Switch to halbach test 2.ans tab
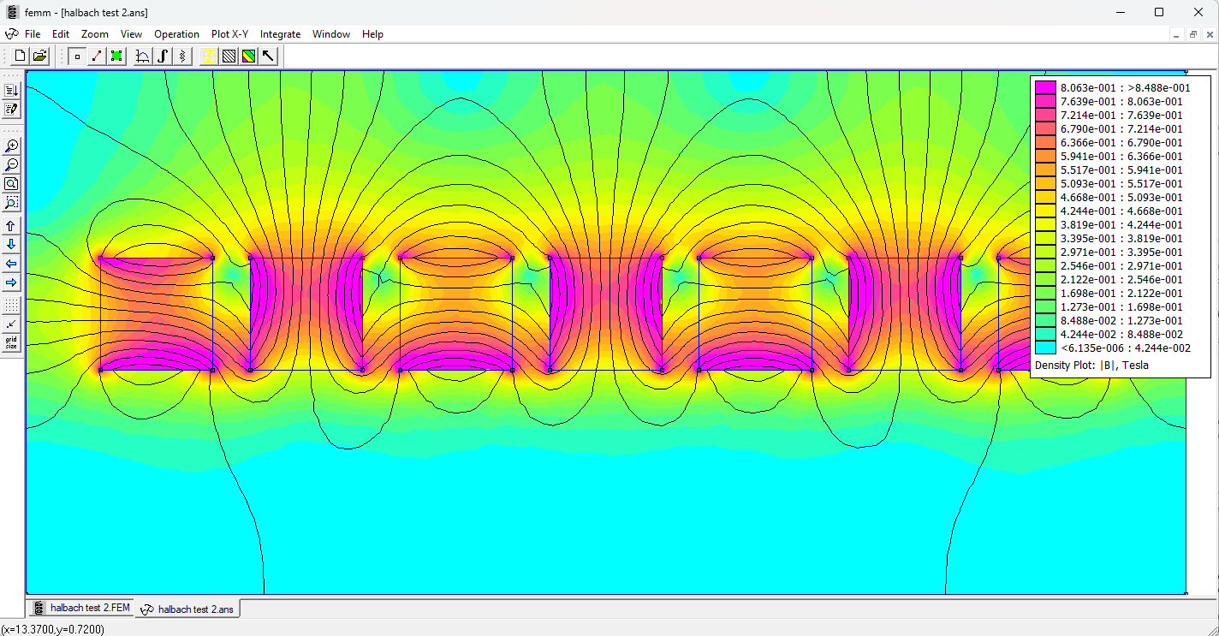 click(187, 609)
